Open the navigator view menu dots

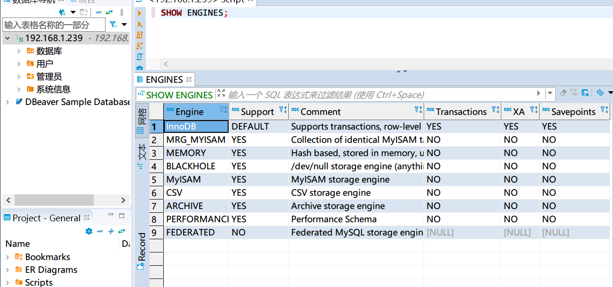[x=122, y=13]
